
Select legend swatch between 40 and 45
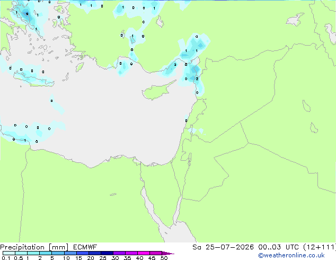(x=144, y=253)
